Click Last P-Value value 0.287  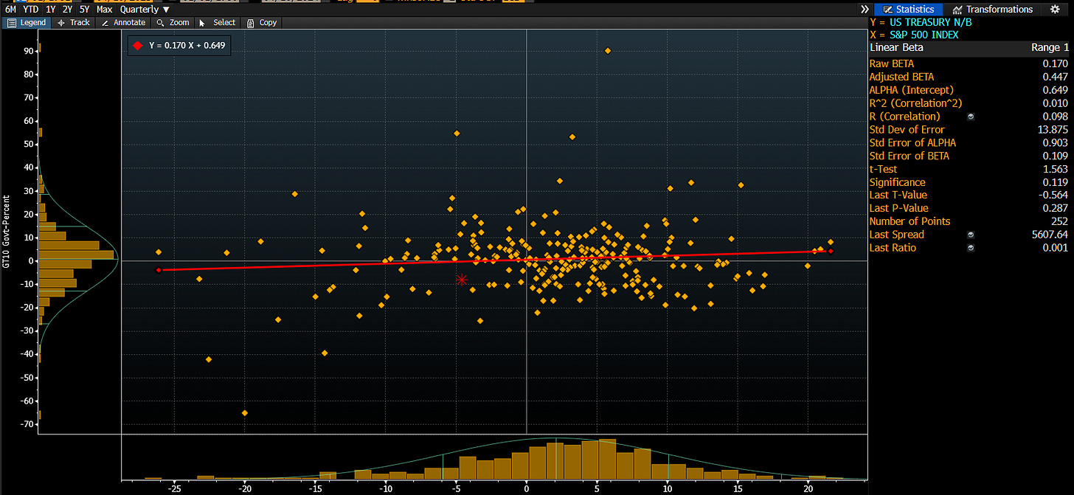tap(1056, 209)
